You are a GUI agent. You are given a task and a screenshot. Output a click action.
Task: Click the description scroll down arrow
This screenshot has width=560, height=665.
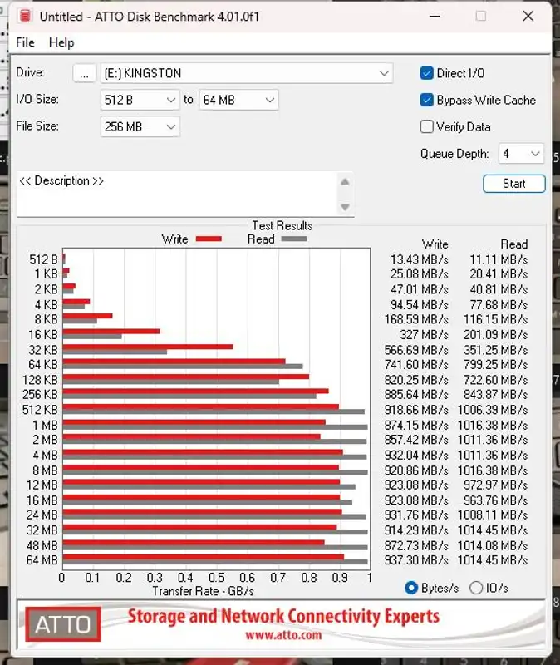coord(345,207)
